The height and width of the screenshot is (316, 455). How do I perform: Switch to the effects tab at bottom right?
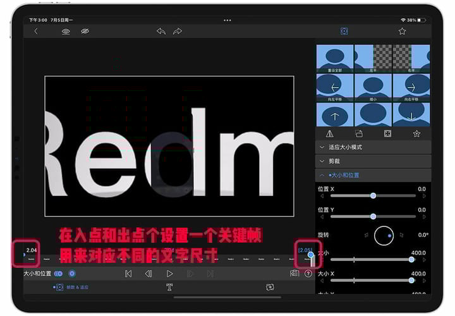[270, 288]
